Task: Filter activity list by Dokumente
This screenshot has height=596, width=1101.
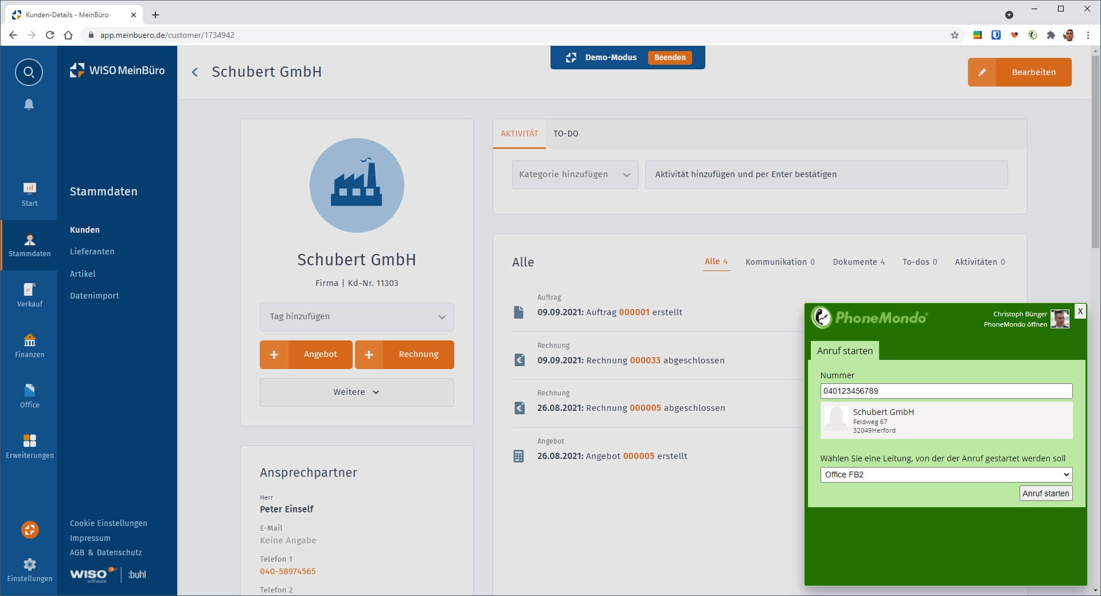Action: (858, 262)
